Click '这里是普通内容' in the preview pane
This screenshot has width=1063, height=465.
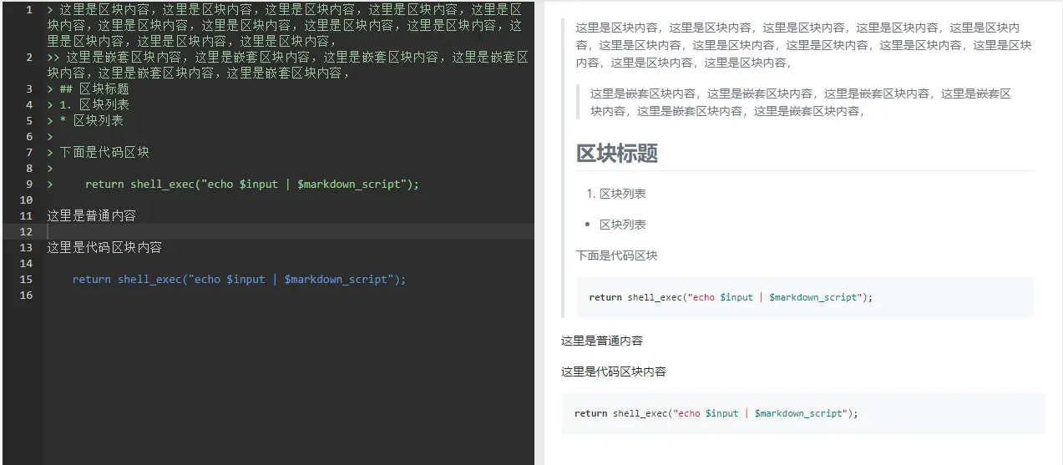pyautogui.click(x=602, y=341)
